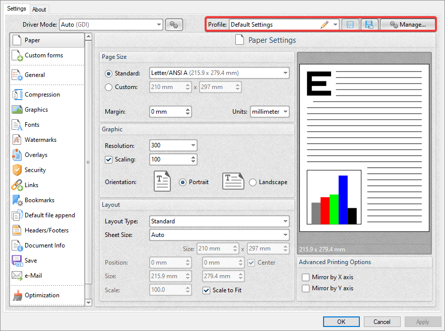Viewport: 445px width, 331px height.
Task: Select the Landscape orientation radio button
Action: click(x=252, y=182)
